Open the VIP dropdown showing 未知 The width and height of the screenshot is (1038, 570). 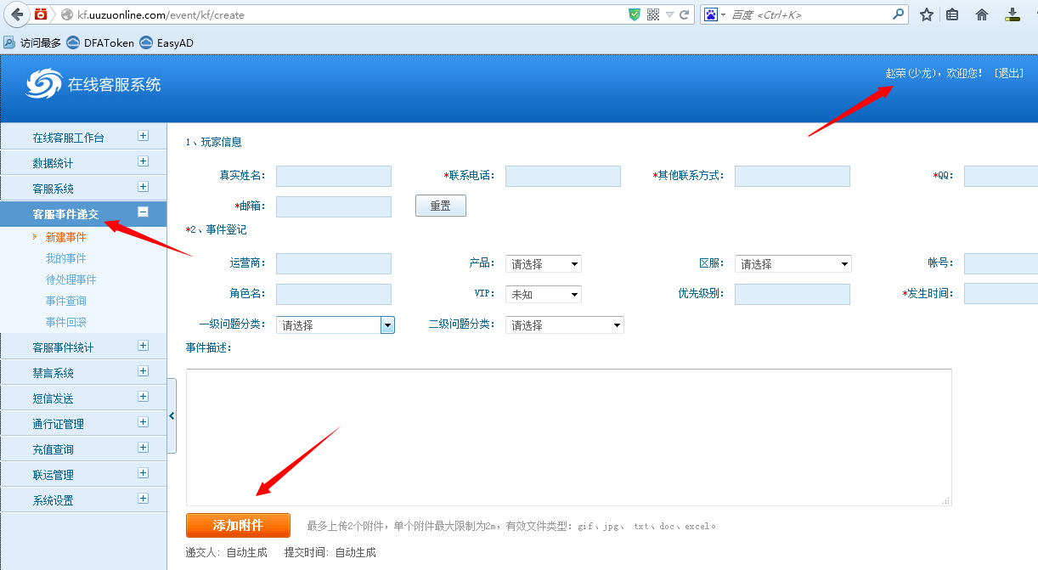click(x=544, y=295)
